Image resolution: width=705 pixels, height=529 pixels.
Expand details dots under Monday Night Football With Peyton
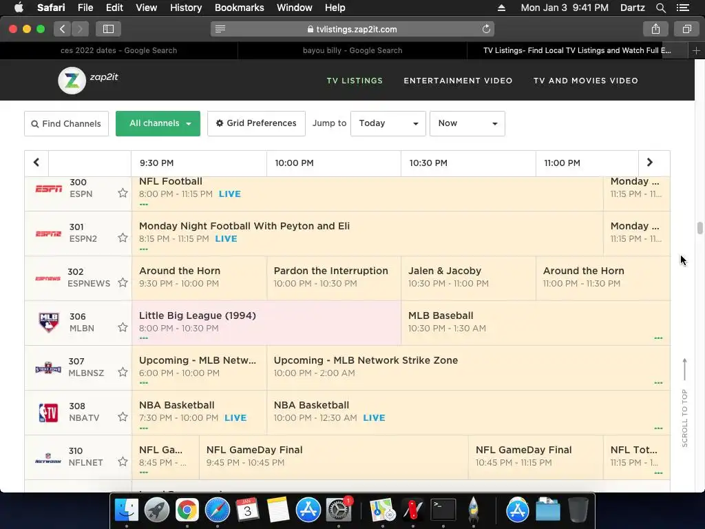(143, 249)
